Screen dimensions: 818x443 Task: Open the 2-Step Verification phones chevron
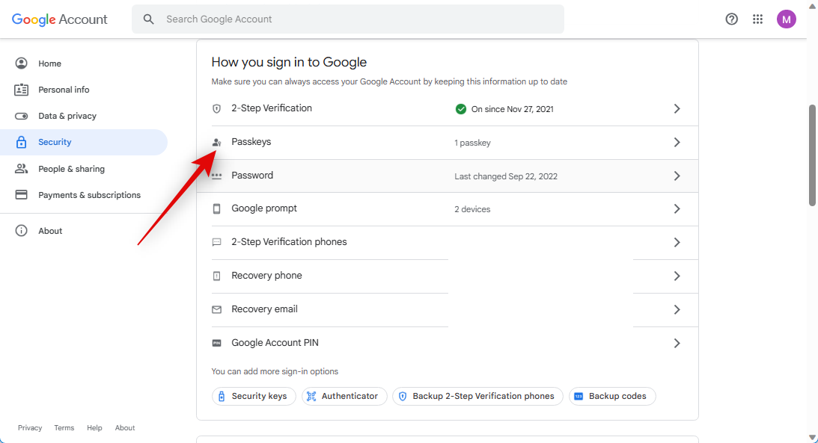pos(677,242)
